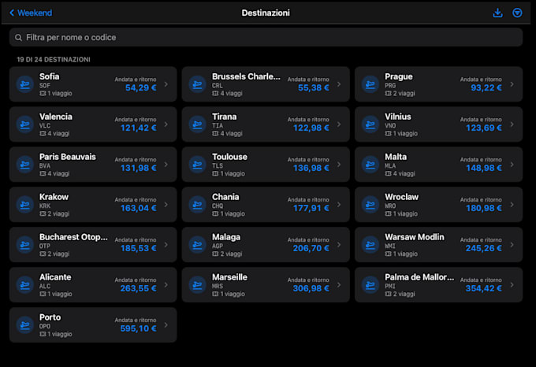This screenshot has height=367, width=536.
Task: Click the ALC airport code
Action: pos(45,286)
